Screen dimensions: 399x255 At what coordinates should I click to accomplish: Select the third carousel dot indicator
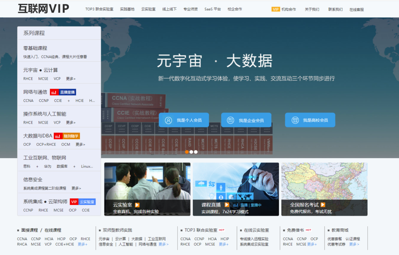pos(195,152)
